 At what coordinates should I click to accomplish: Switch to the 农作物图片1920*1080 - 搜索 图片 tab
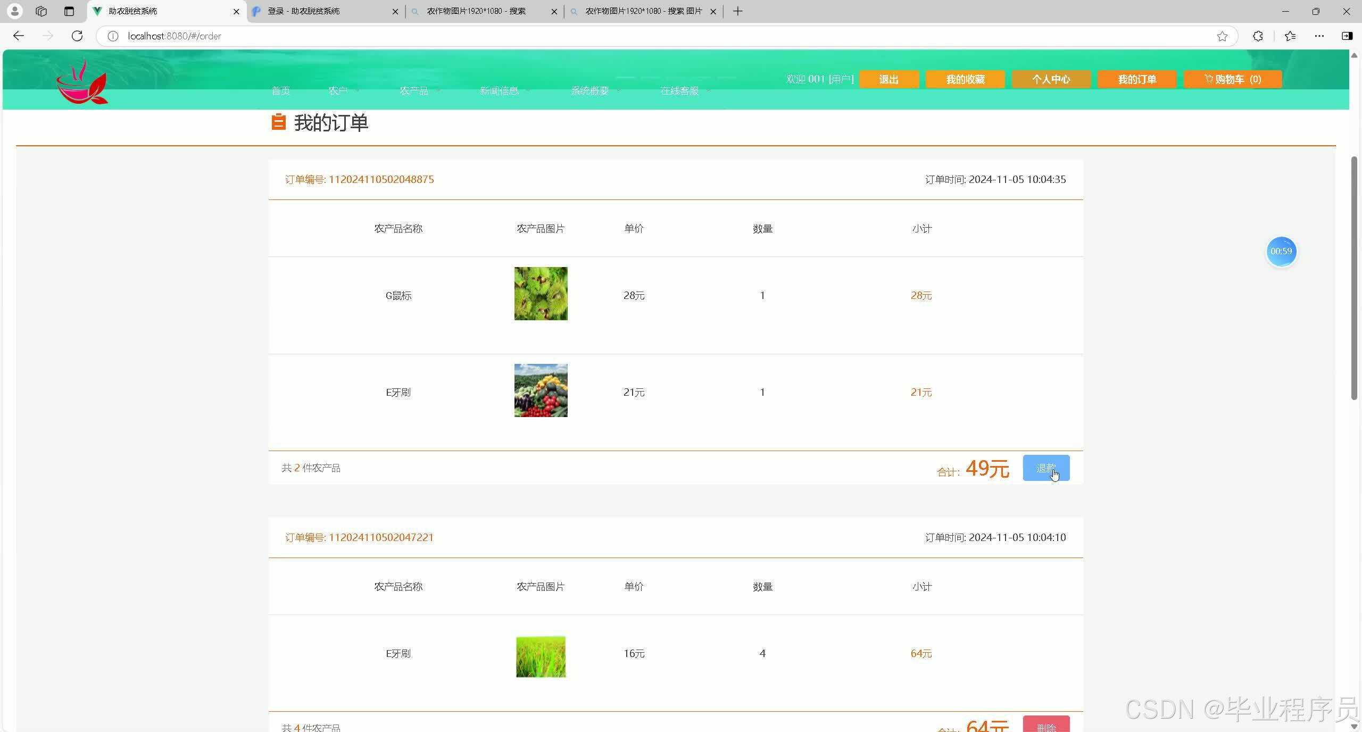point(644,11)
